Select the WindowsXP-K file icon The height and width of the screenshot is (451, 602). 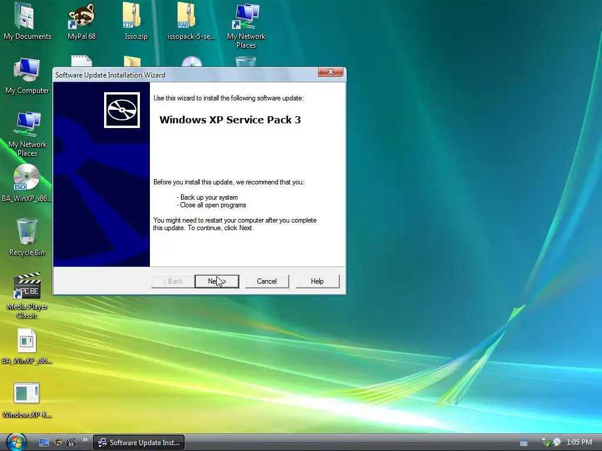tap(26, 400)
